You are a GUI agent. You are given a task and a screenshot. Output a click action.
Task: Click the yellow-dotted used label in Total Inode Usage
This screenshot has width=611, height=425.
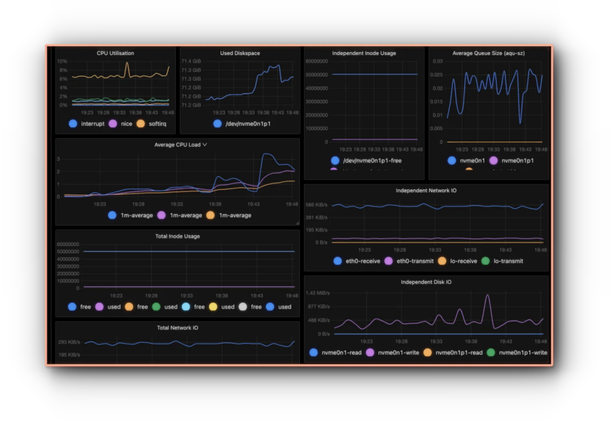(x=228, y=307)
